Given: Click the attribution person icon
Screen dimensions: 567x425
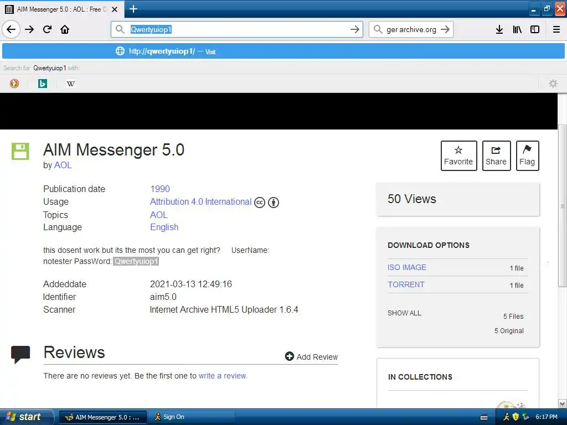Looking at the screenshot, I should [274, 203].
